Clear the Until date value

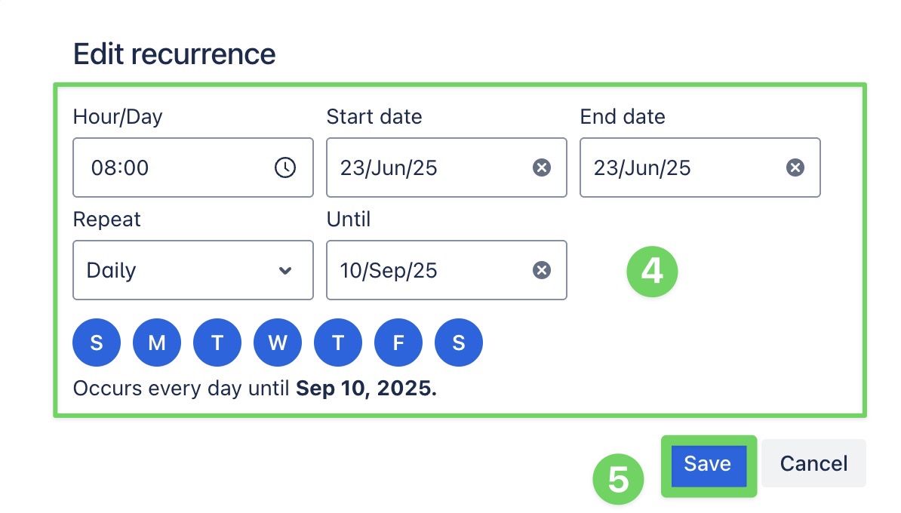point(541,270)
